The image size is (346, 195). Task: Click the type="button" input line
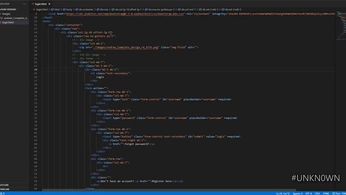pyautogui.click(x=171, y=136)
